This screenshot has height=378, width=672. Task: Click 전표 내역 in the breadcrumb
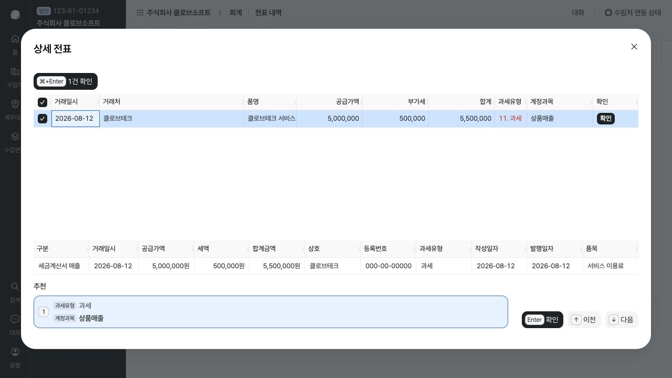pos(268,13)
